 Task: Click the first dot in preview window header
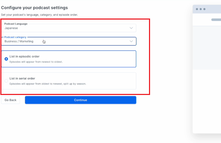pos(197,9)
